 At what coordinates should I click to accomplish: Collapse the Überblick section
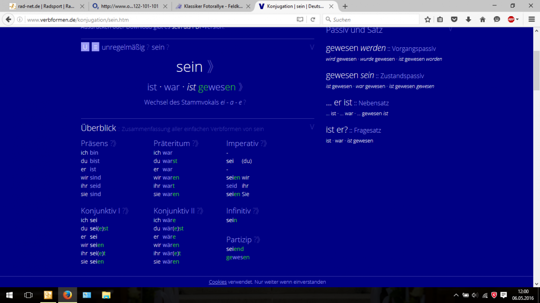(x=312, y=127)
